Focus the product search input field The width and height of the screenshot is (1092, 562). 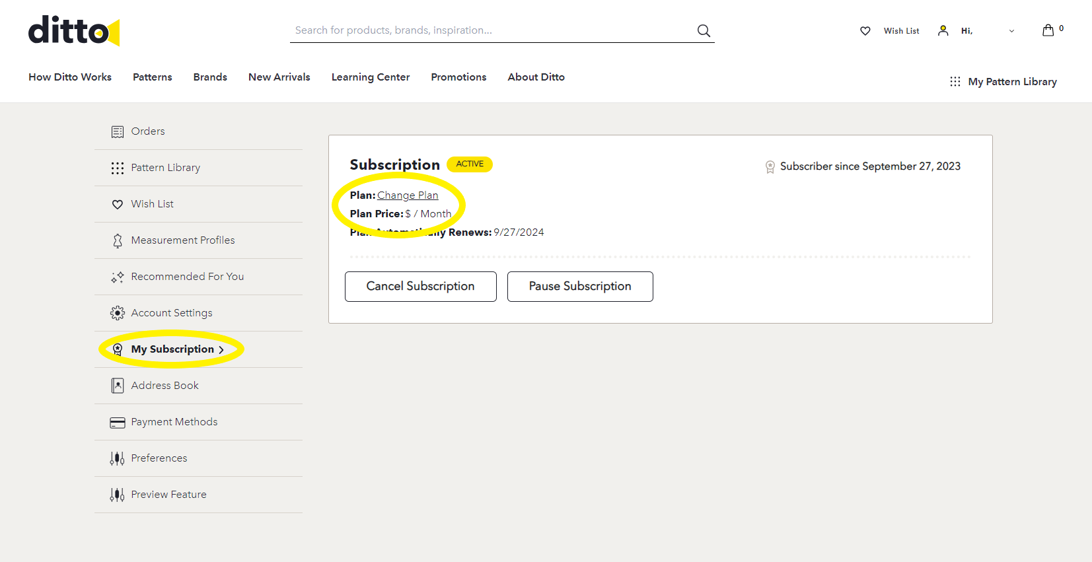pyautogui.click(x=489, y=30)
